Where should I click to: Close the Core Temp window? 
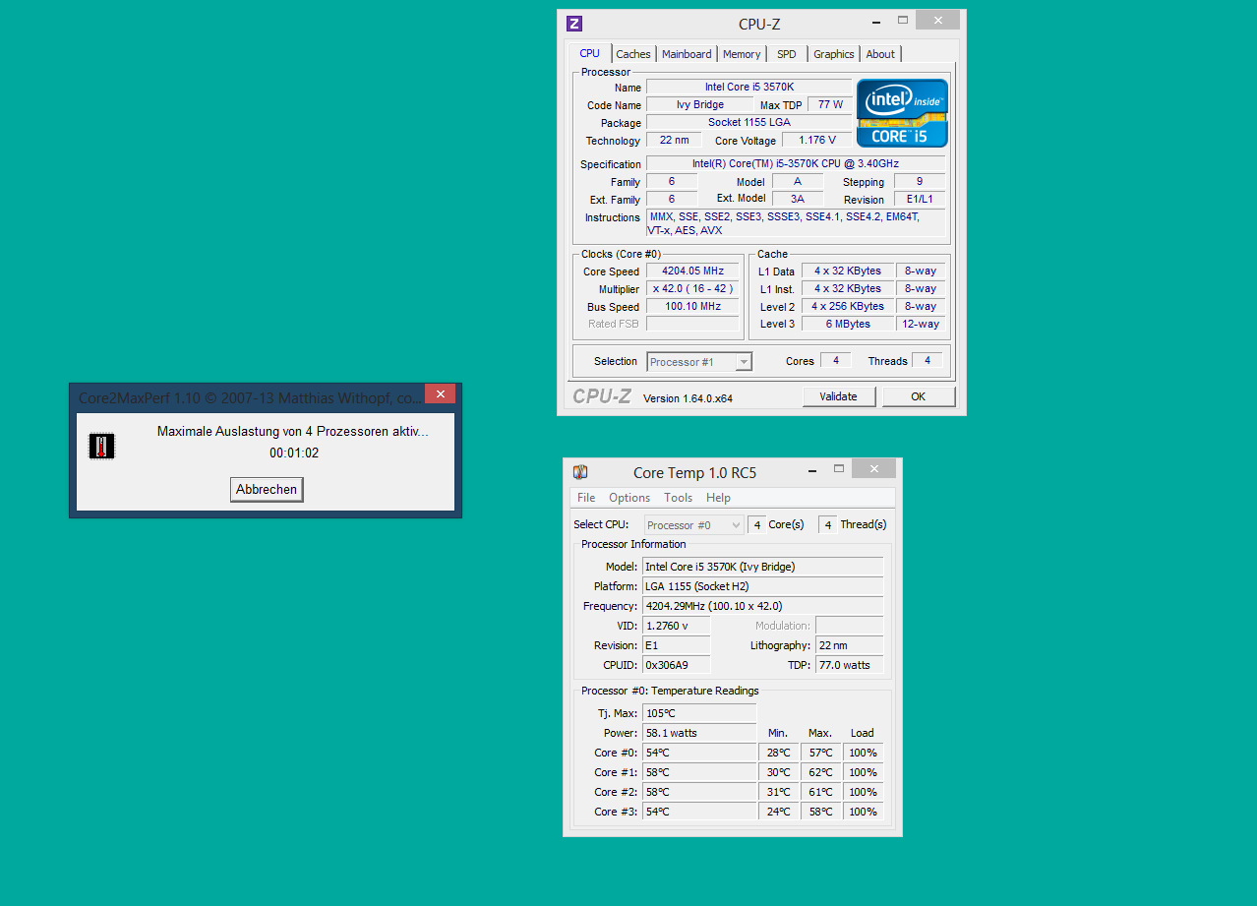pos(873,468)
